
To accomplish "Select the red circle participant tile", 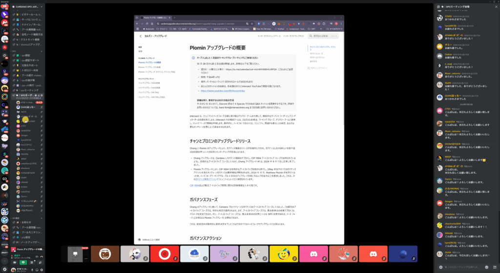I will pos(165,254).
